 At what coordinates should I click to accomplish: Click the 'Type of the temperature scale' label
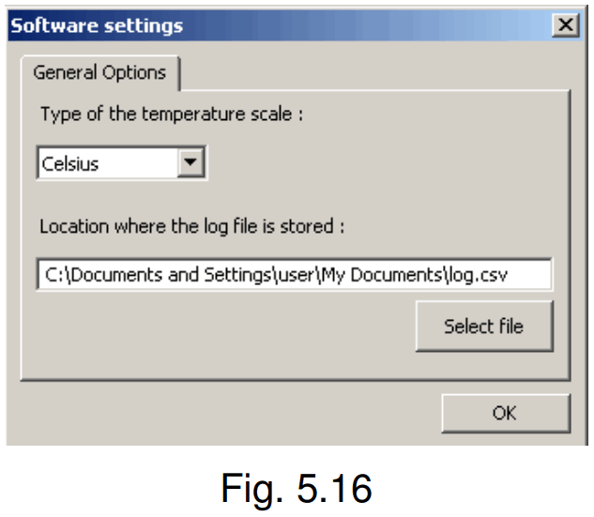(172, 115)
